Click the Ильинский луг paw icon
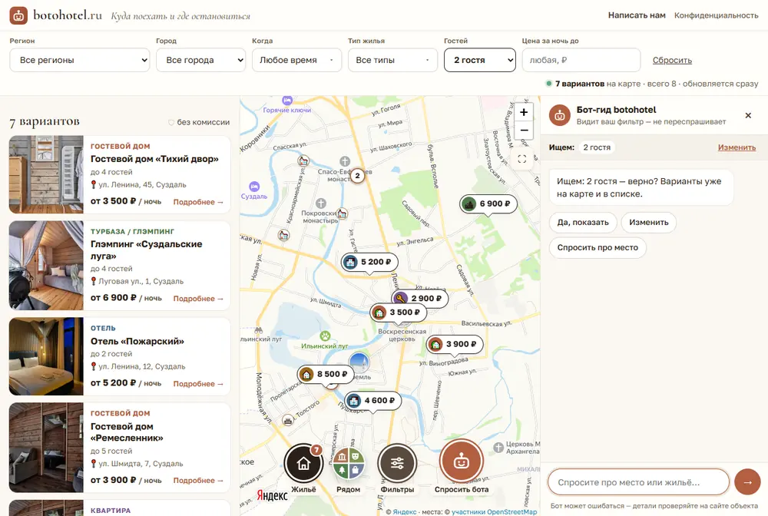 pyautogui.click(x=325, y=336)
